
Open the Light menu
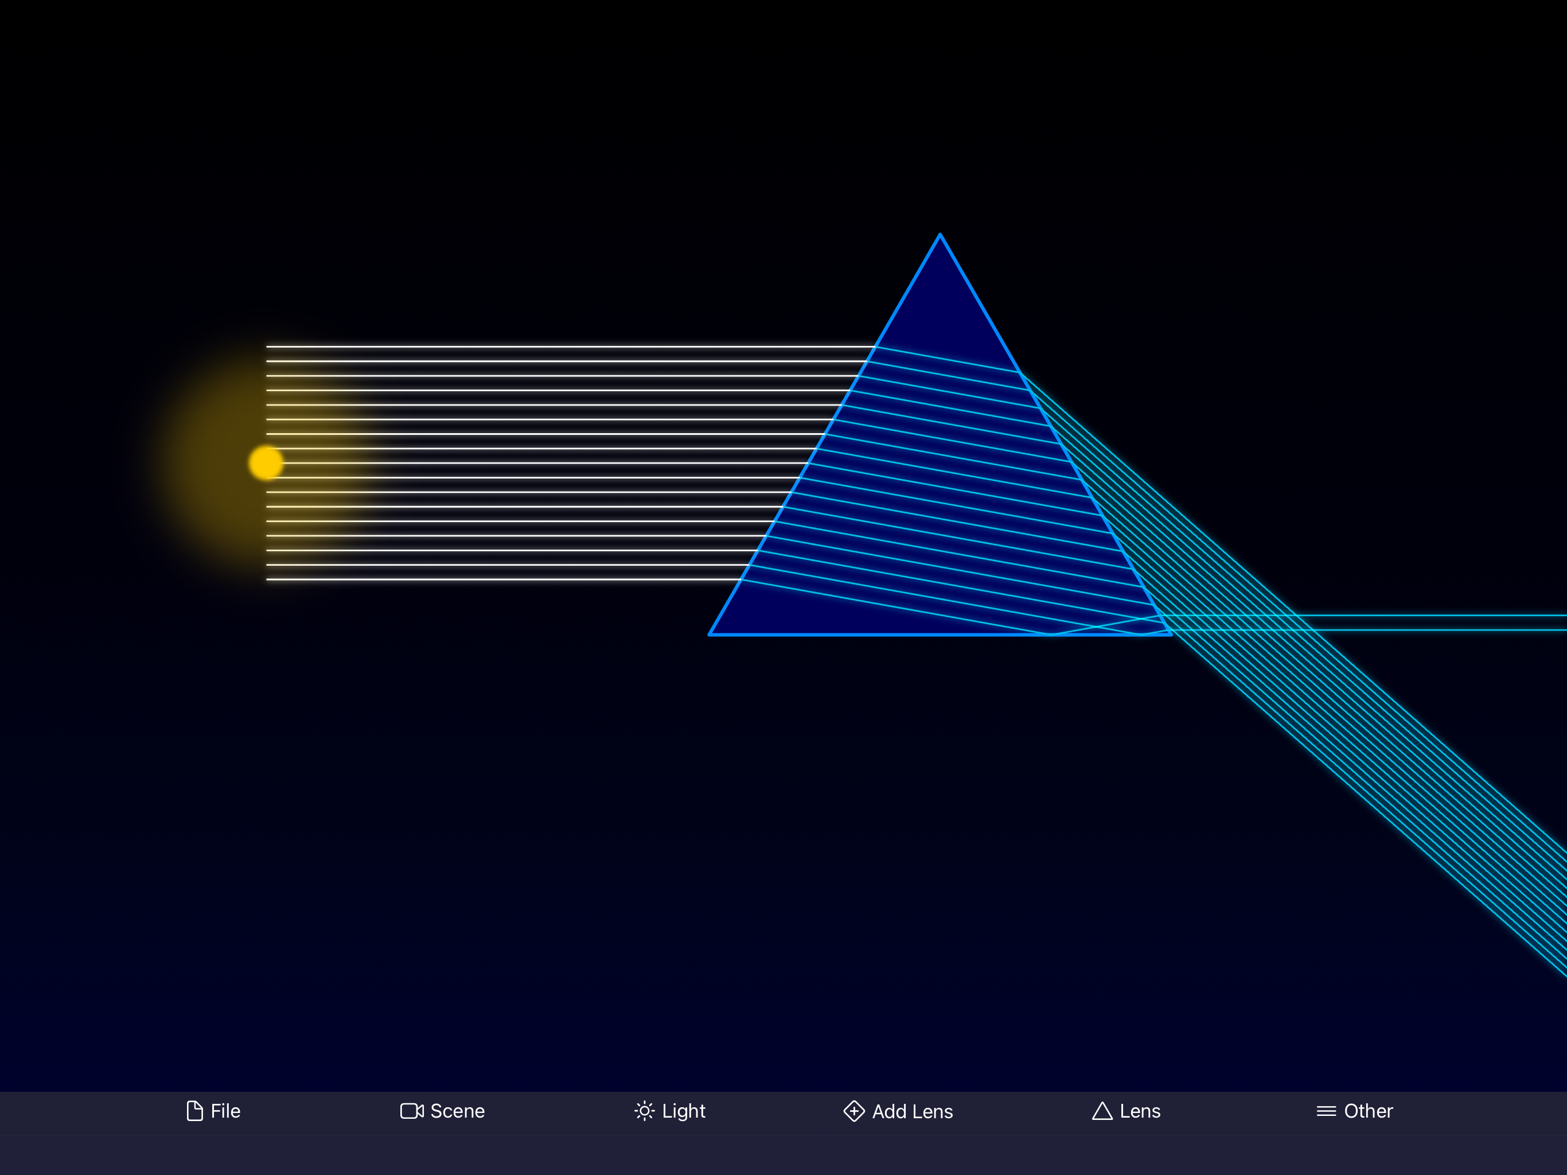point(670,1111)
